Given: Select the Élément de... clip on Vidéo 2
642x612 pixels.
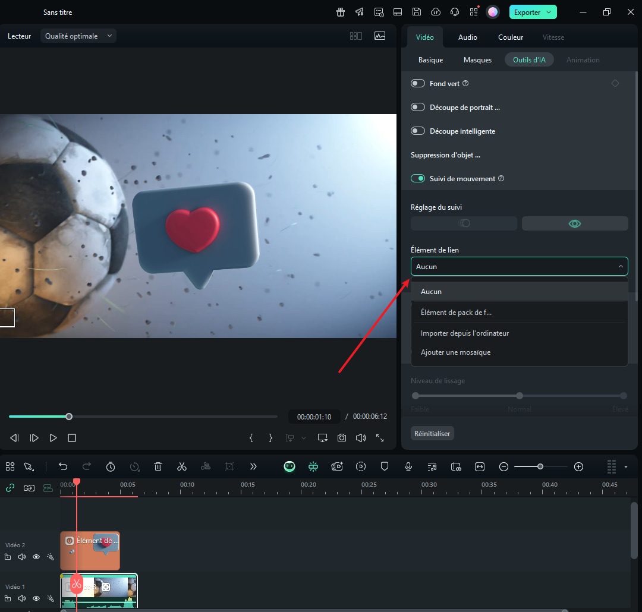Looking at the screenshot, I should pos(90,551).
